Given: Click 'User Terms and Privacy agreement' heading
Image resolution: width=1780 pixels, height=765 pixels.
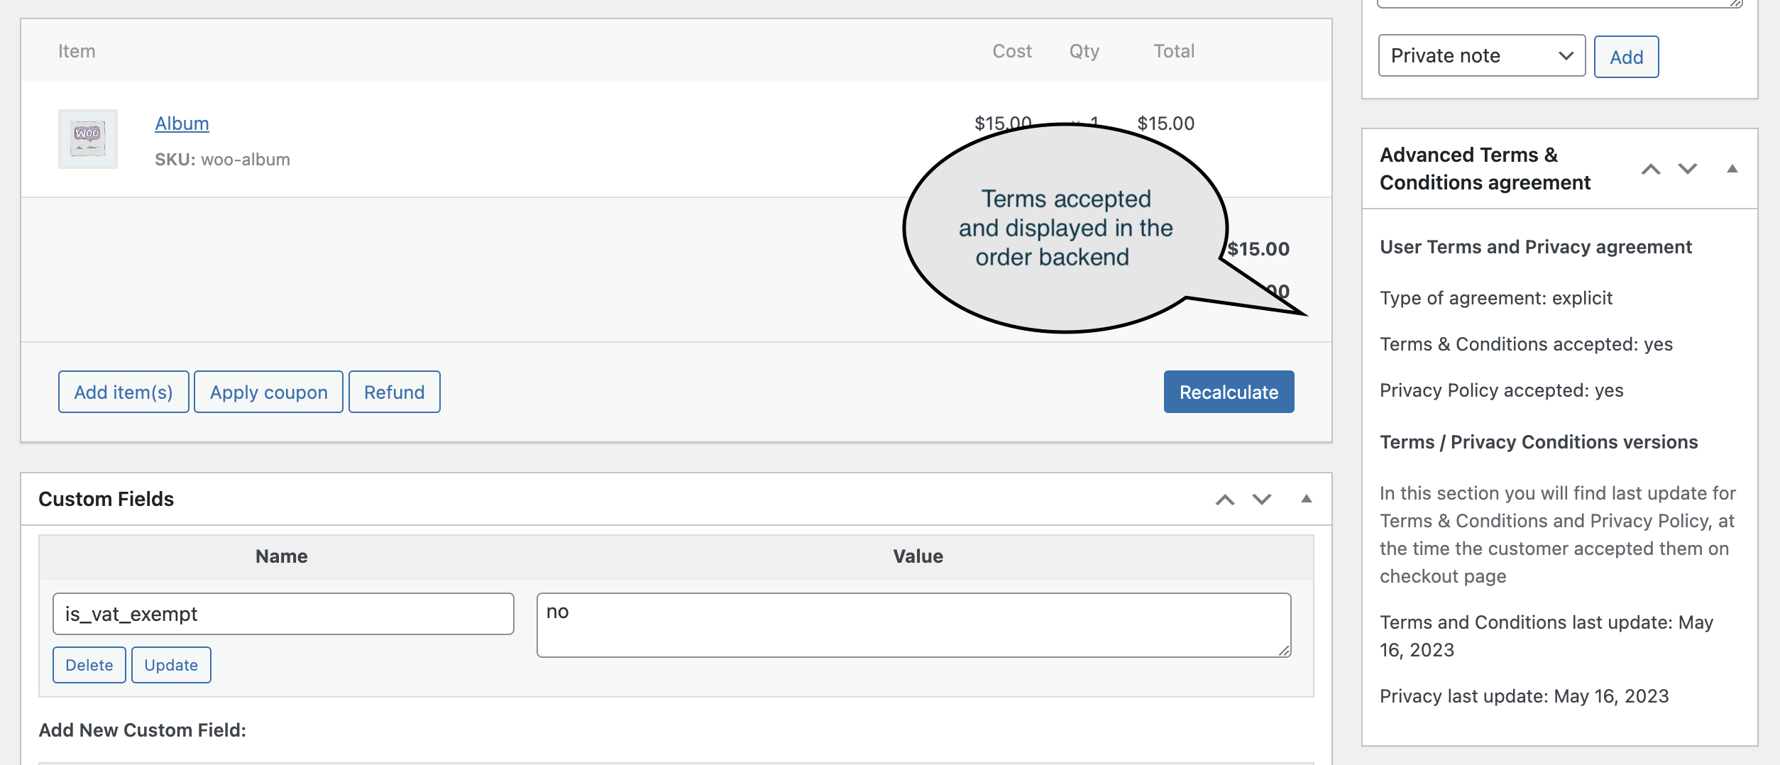Looking at the screenshot, I should click(x=1536, y=247).
